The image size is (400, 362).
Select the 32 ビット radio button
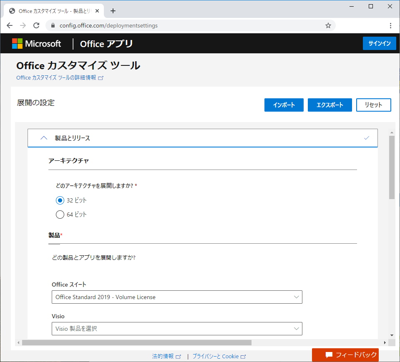[60, 200]
